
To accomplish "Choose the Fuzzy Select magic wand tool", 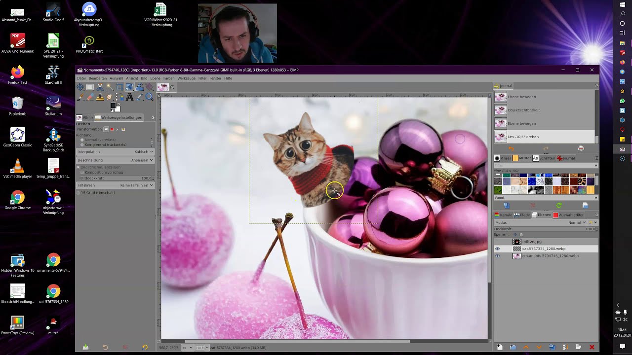I will tap(110, 87).
